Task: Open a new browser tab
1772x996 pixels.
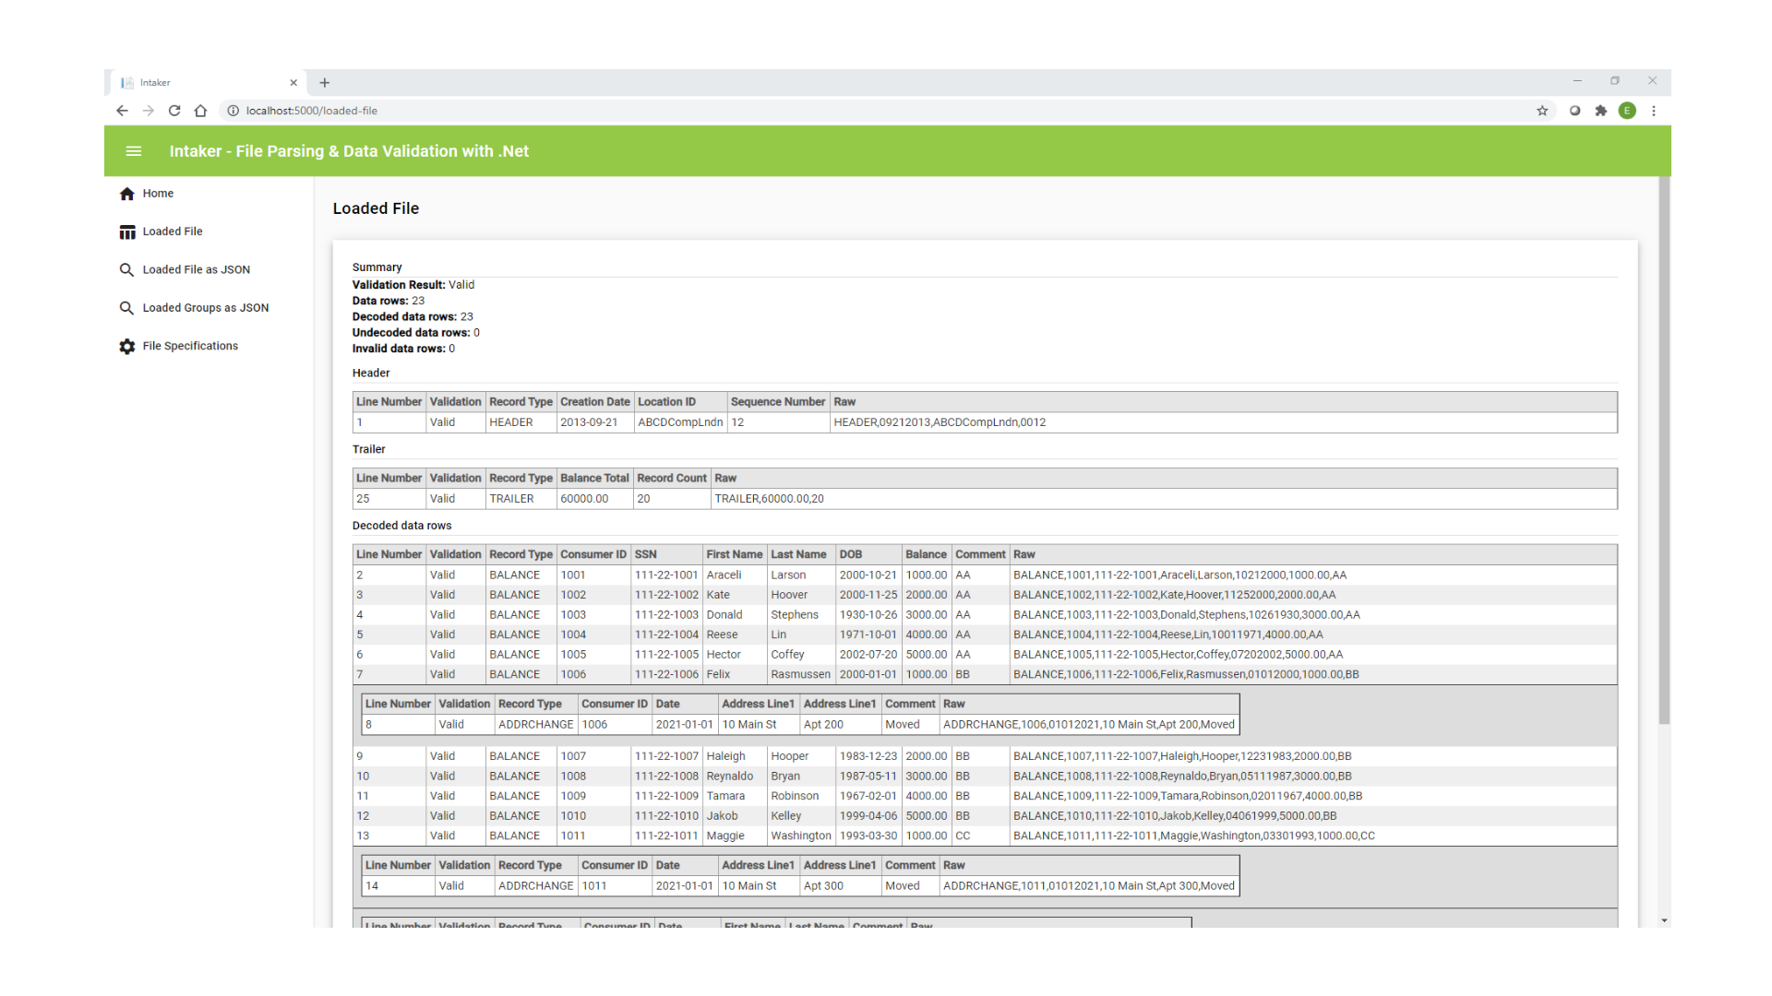Action: 324,83
